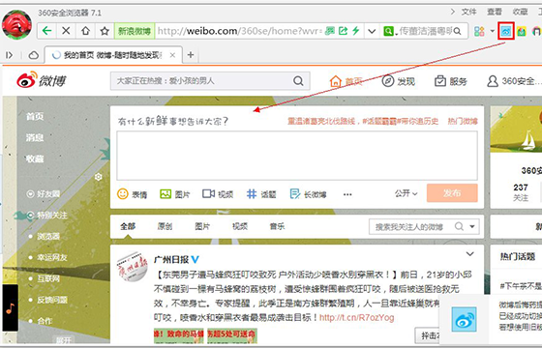This screenshot has width=542, height=348.
Task: Click the orange 发布 button
Action: tap(452, 192)
